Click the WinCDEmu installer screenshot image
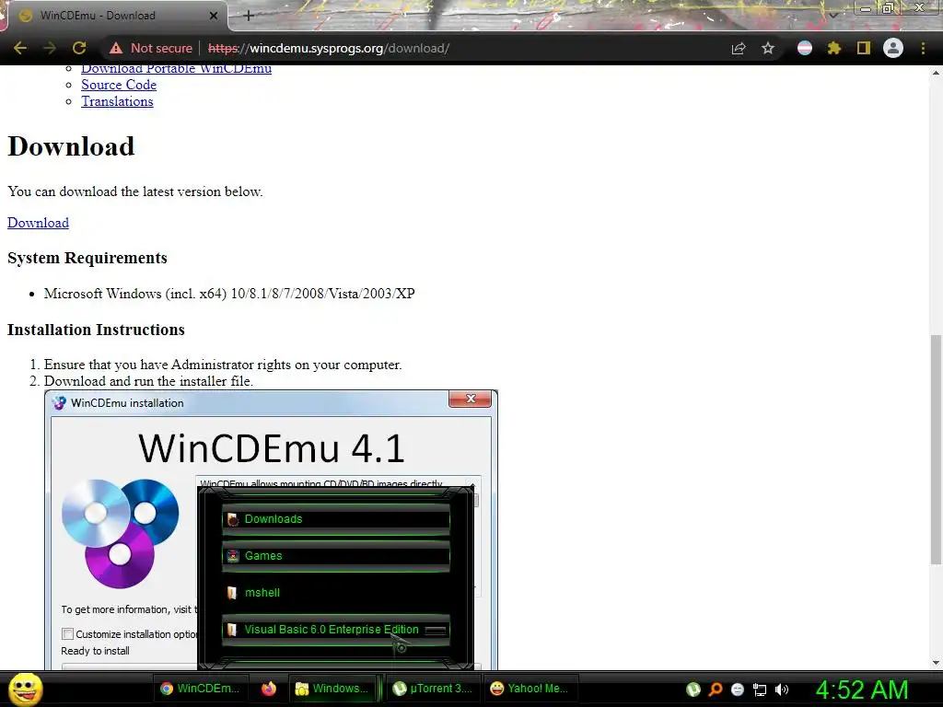 coord(272,529)
